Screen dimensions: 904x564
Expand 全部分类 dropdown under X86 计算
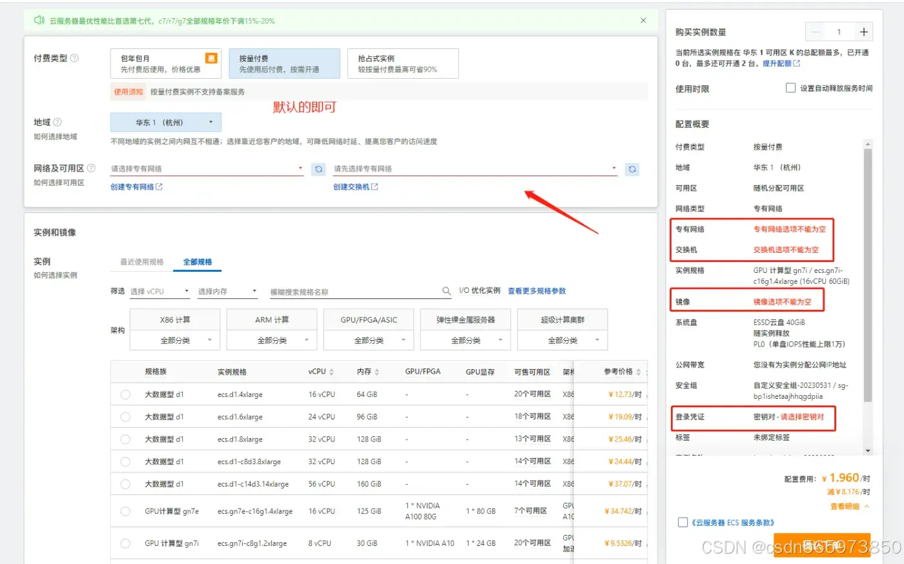(175, 340)
